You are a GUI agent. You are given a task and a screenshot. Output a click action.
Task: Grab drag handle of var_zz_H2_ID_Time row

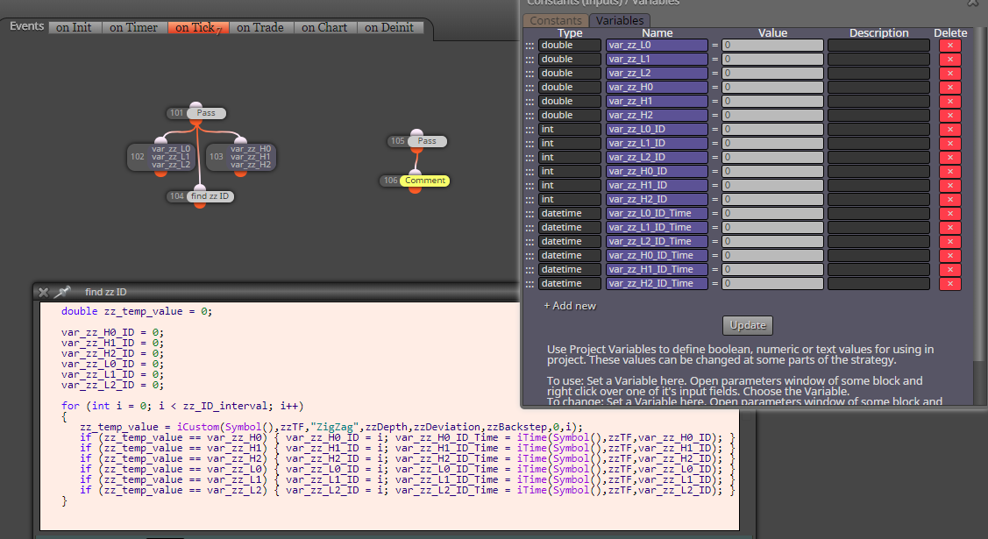point(530,283)
